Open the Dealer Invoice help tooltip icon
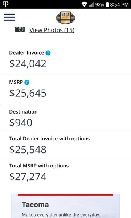 (x=48, y=53)
